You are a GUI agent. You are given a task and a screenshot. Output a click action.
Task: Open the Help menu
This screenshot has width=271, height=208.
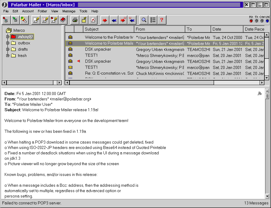pyautogui.click(x=95, y=11)
